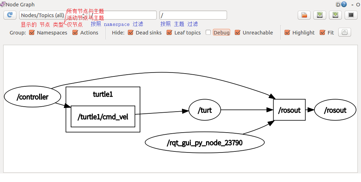Click the /turt node ellipse
Image resolution: width=361 pixels, height=182 pixels.
[x=205, y=110]
